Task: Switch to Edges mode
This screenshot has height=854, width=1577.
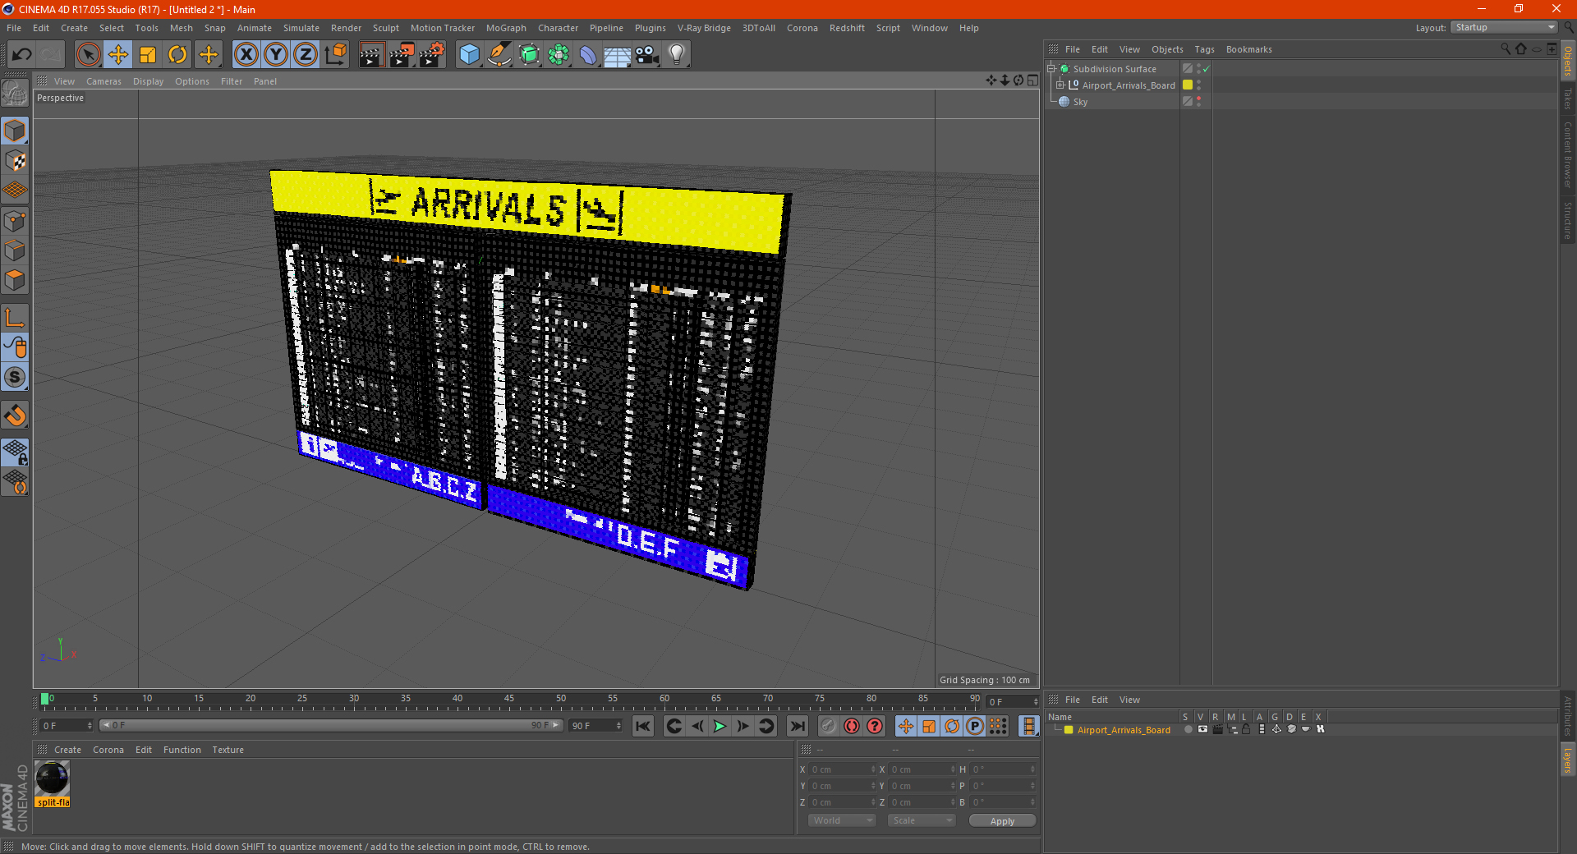Action: (15, 250)
